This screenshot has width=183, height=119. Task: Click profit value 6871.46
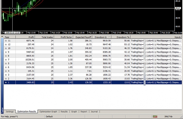tap(30, 41)
